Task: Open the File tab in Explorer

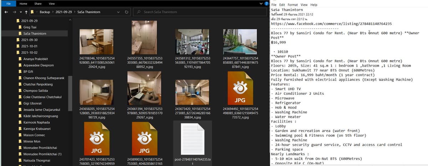Action: pos(9,4)
